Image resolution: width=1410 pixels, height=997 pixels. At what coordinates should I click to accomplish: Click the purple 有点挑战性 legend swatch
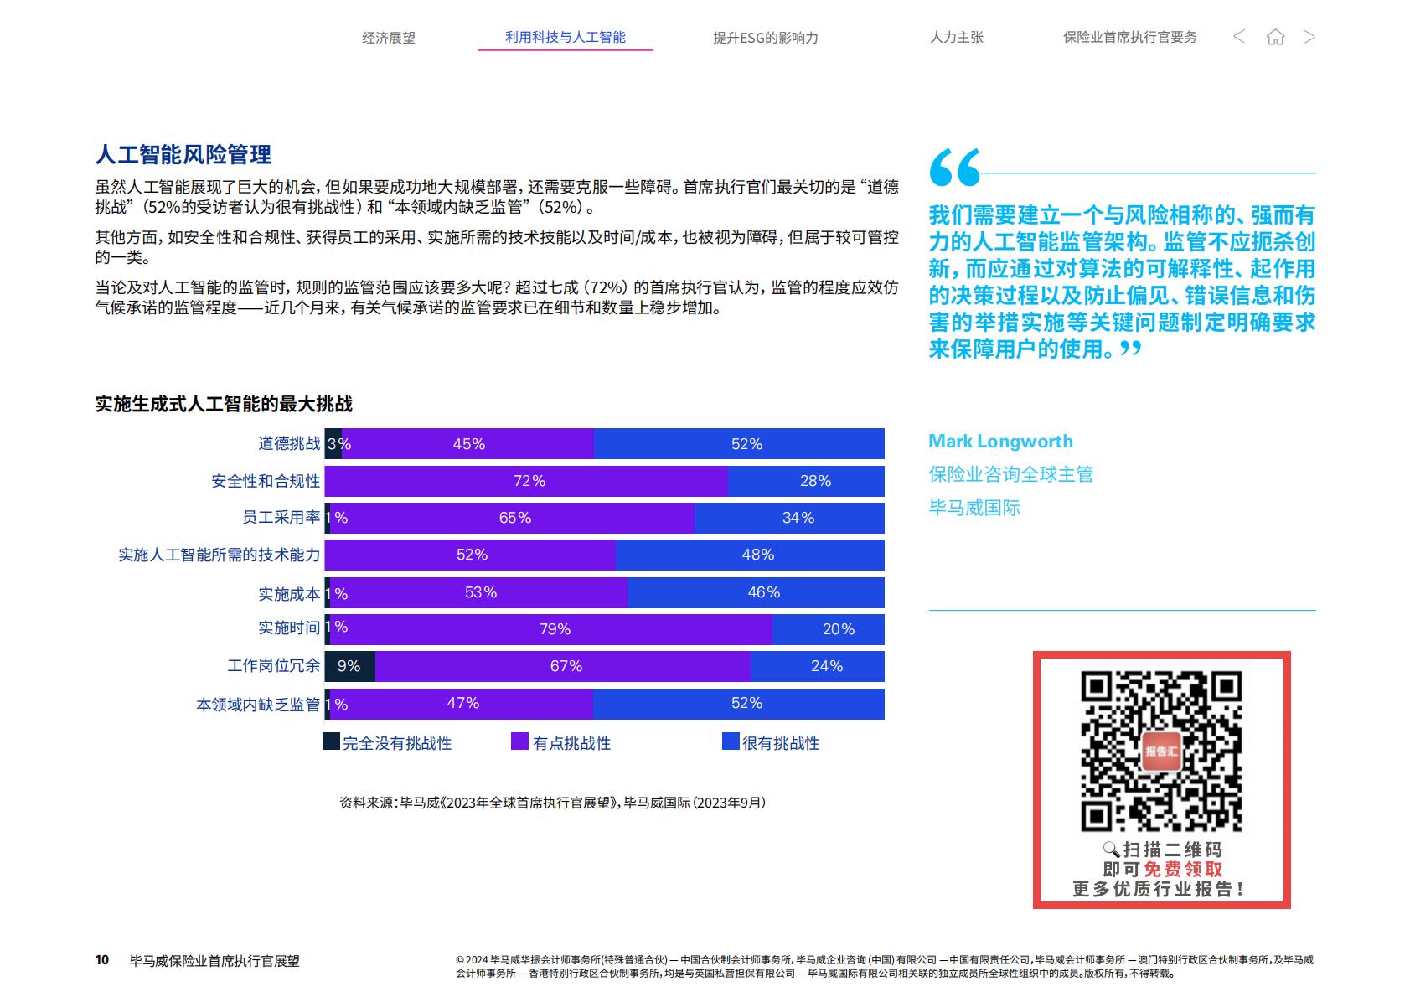519,741
